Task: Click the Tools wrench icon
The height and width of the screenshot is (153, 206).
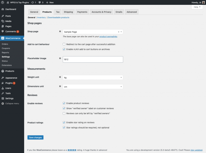Action: point(3,93)
